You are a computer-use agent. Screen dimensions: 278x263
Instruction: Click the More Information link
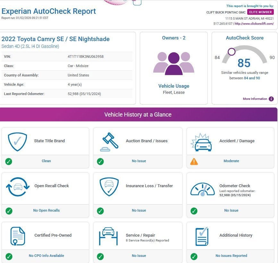click(255, 99)
